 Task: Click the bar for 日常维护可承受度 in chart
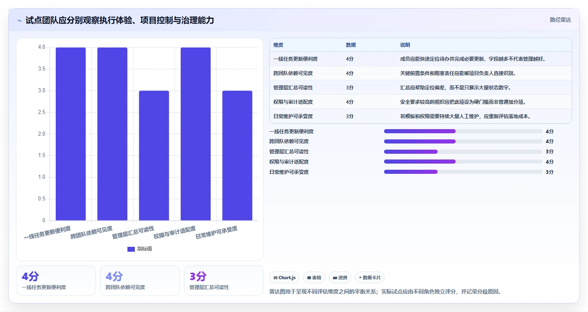(x=237, y=156)
